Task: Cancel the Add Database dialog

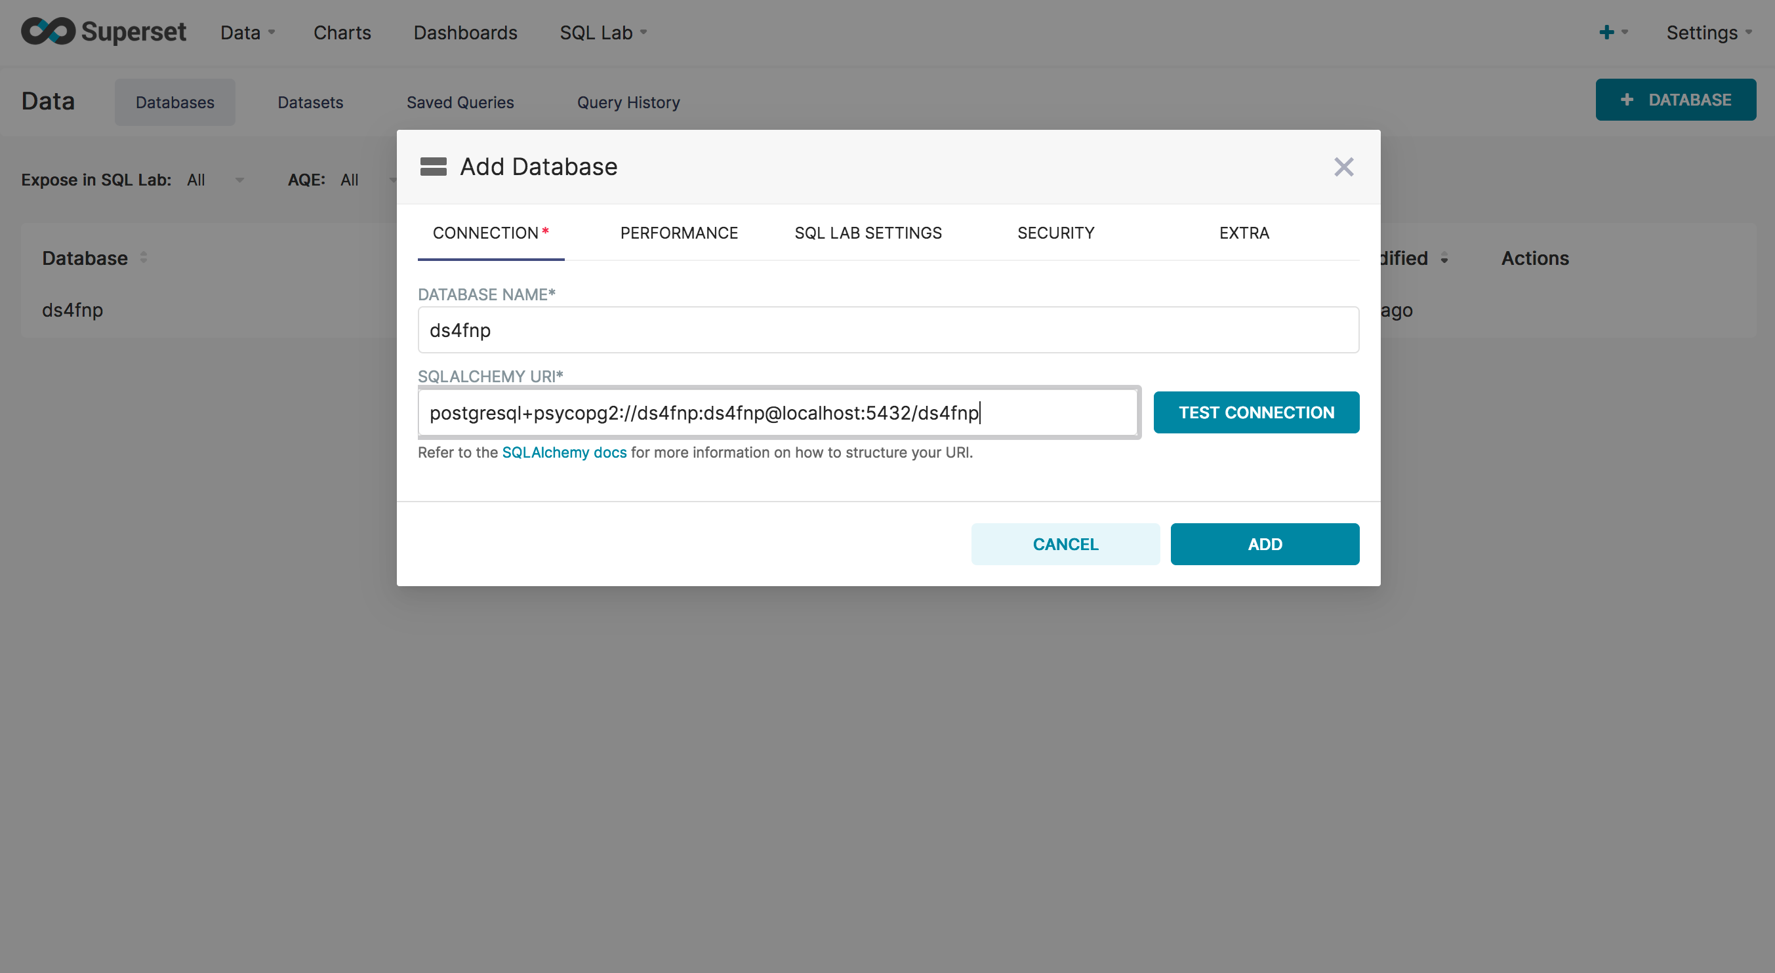Action: pos(1065,544)
